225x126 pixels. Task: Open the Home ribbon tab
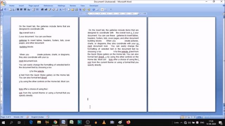click(x=12, y=6)
